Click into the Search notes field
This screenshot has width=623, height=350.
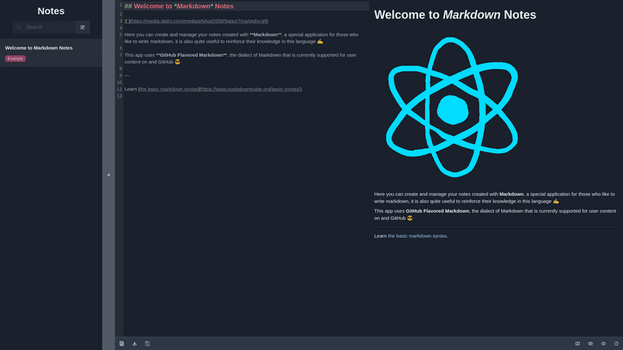point(48,27)
